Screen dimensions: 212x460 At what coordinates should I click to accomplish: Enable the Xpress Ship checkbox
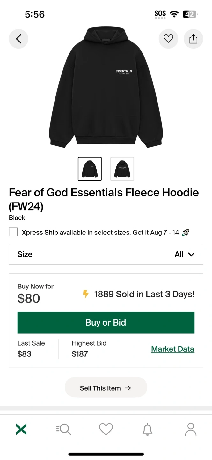click(13, 232)
